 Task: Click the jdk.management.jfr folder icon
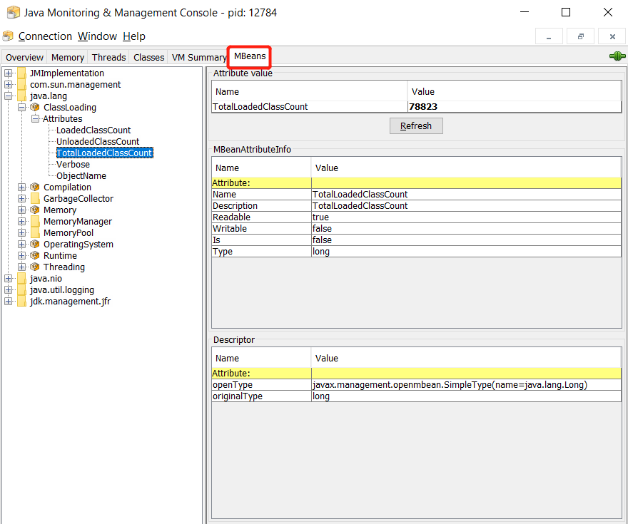click(22, 301)
